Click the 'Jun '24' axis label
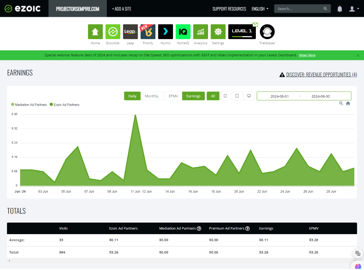Screen dimensions: 364x270 click(20, 192)
